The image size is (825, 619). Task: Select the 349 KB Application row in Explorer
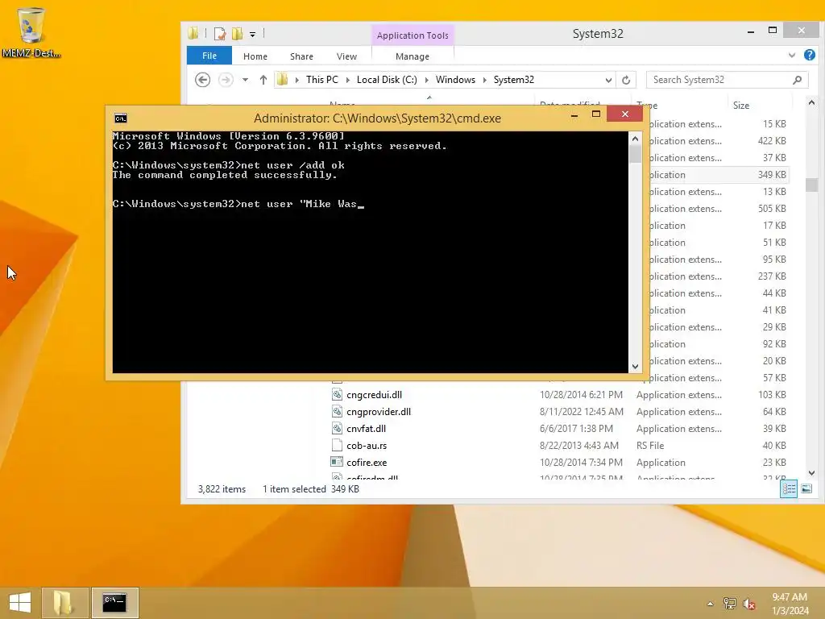(719, 175)
